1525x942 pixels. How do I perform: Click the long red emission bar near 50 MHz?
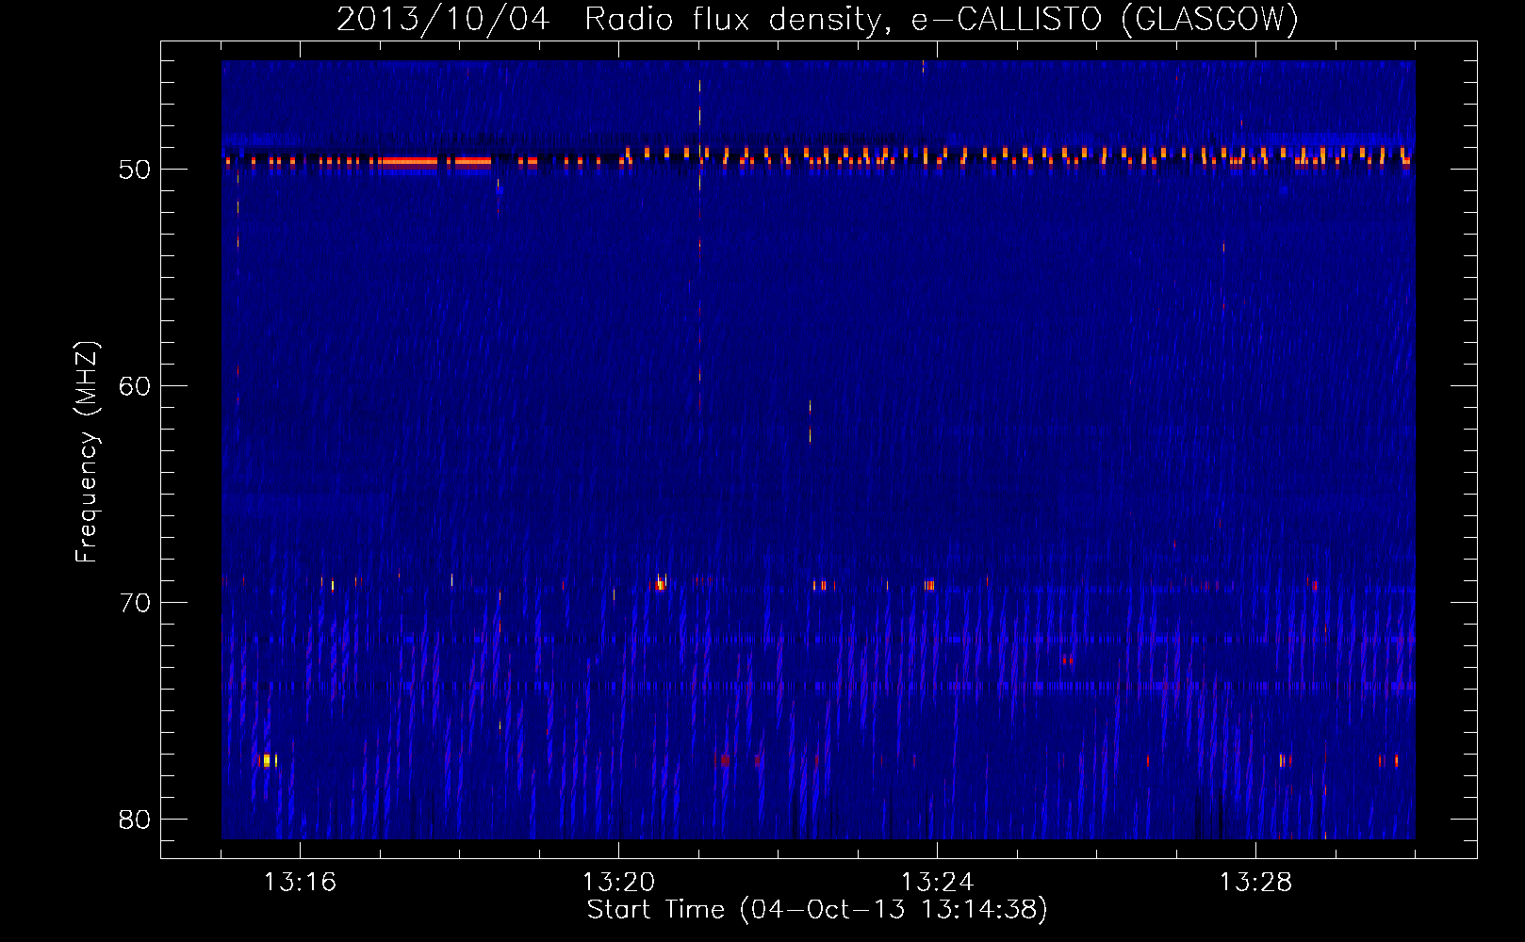[409, 162]
